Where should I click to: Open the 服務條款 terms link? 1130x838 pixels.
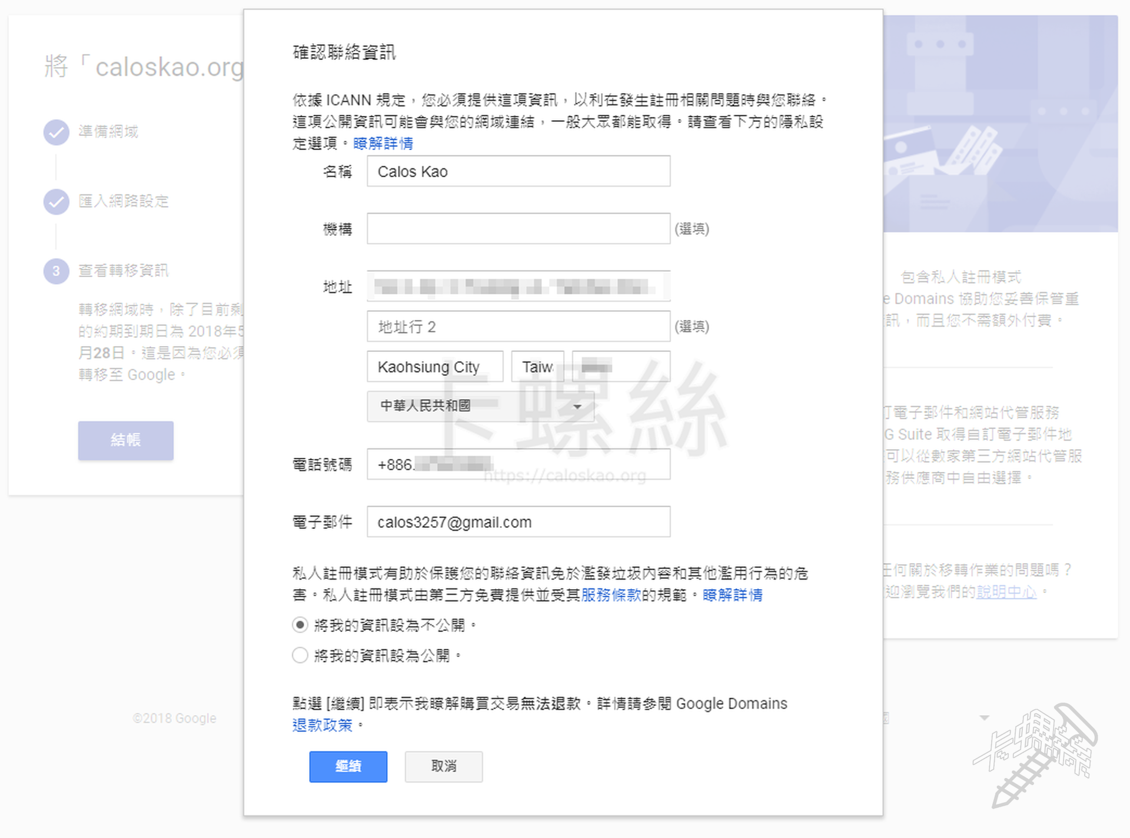coord(611,596)
